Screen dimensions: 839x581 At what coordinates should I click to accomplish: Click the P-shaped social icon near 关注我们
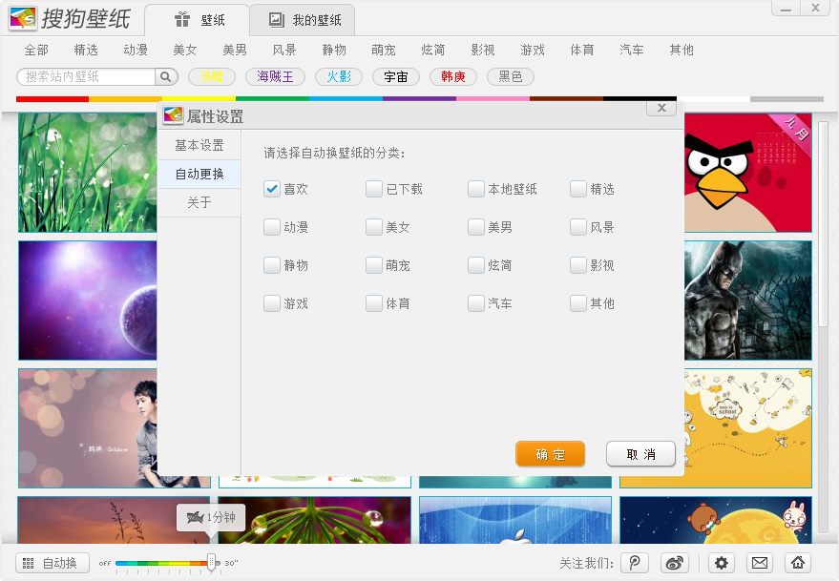pos(634,563)
